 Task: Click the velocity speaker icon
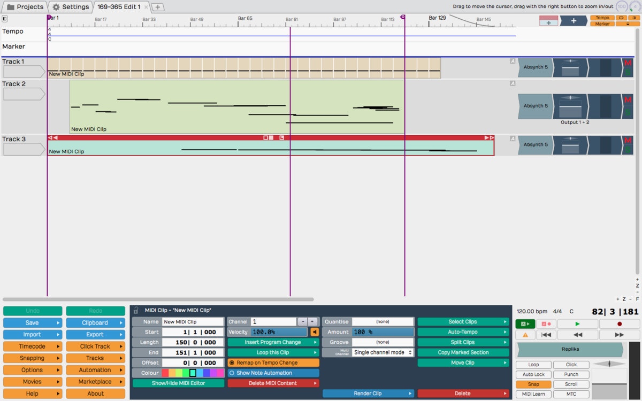tap(315, 332)
